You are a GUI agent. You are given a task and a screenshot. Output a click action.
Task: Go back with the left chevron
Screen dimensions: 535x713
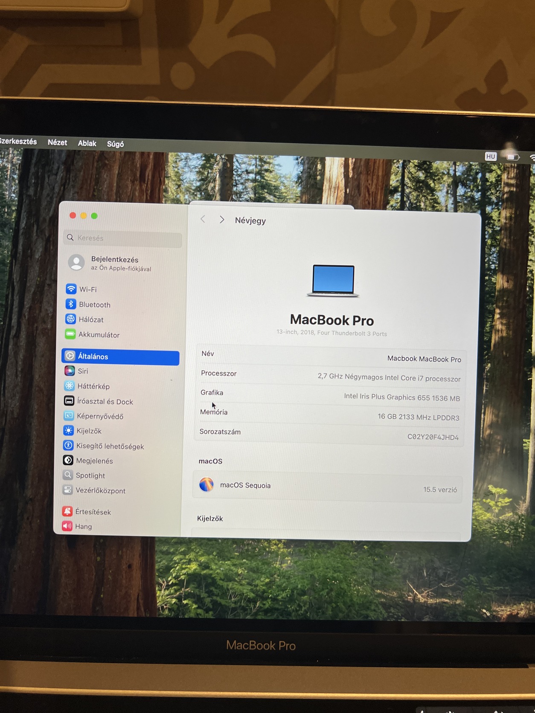pyautogui.click(x=203, y=219)
